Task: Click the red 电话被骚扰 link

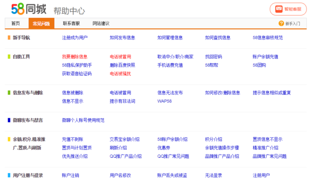Action: click(x=120, y=74)
